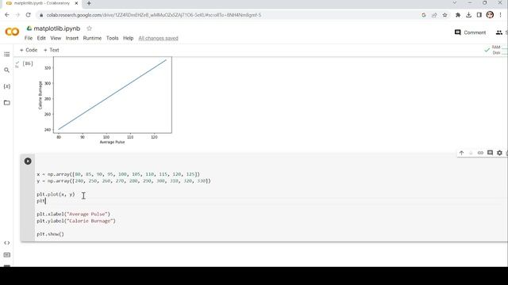This screenshot has height=285, width=508.
Task: Bookmark this page star
Action: [x=444, y=15]
